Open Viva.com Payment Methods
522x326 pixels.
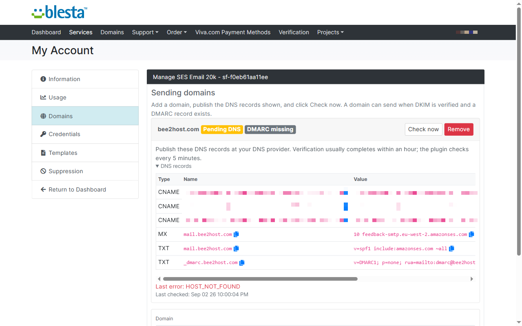233,32
